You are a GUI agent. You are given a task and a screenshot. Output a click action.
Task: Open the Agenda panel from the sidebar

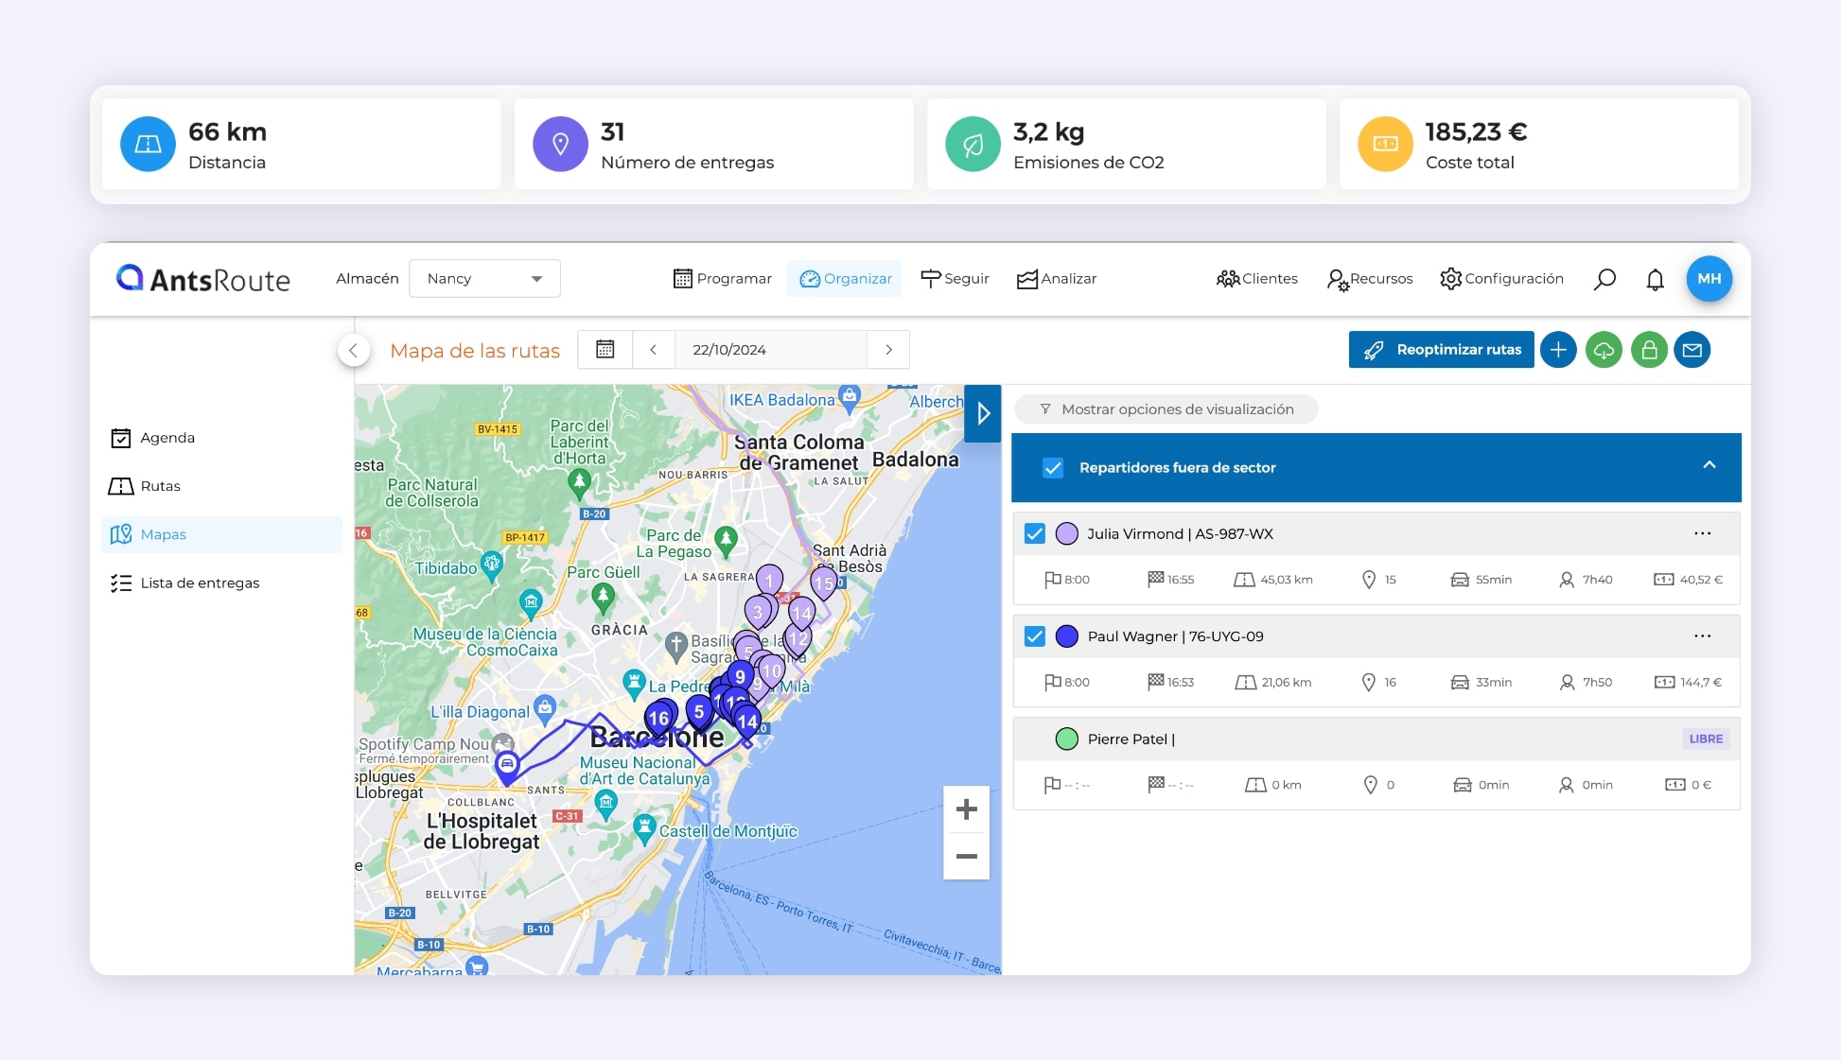121,437
